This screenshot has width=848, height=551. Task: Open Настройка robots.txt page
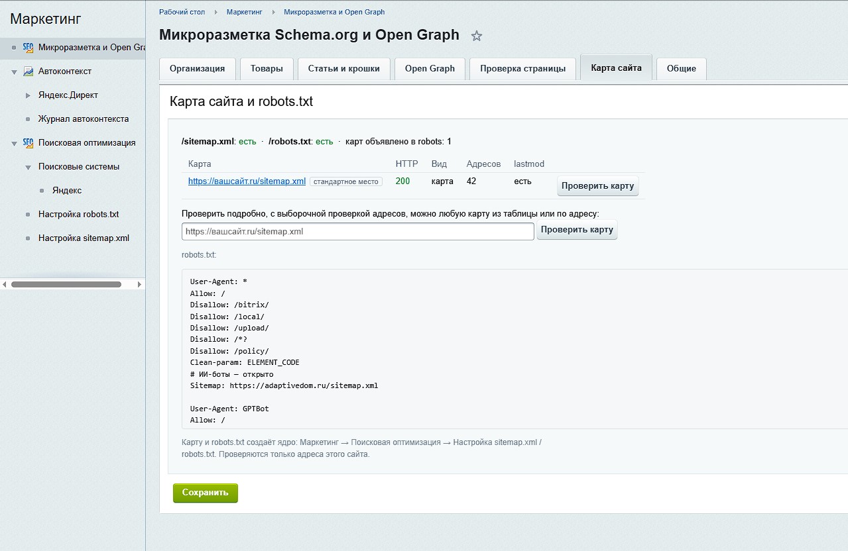(78, 214)
